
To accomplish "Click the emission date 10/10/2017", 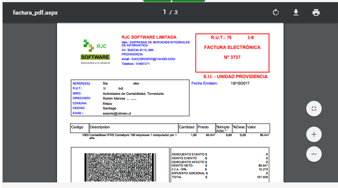I will [x=240, y=83].
